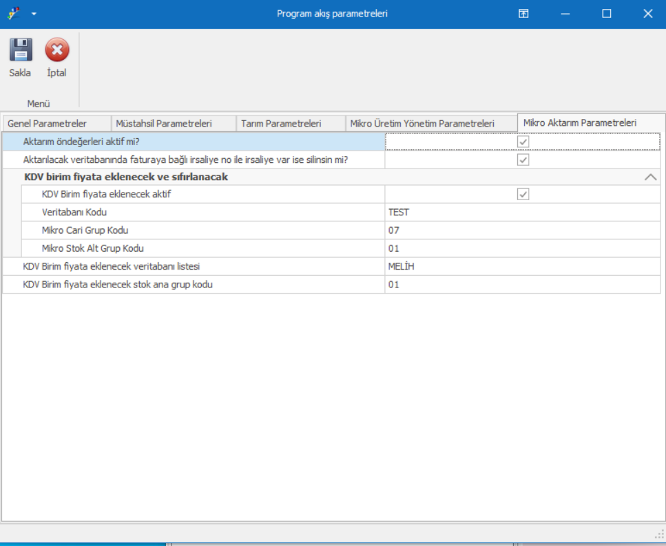This screenshot has width=666, height=546.
Task: Select the 'Veritabanı Kodu' row label
Action: 74,212
